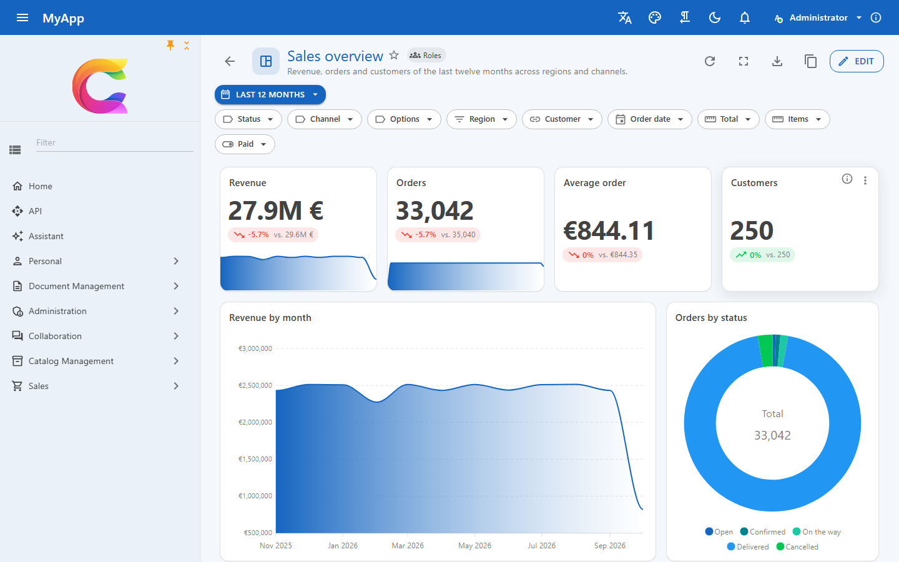Toggle the Cancelled legend swatch
Image resolution: width=899 pixels, height=562 pixels.
(x=780, y=546)
